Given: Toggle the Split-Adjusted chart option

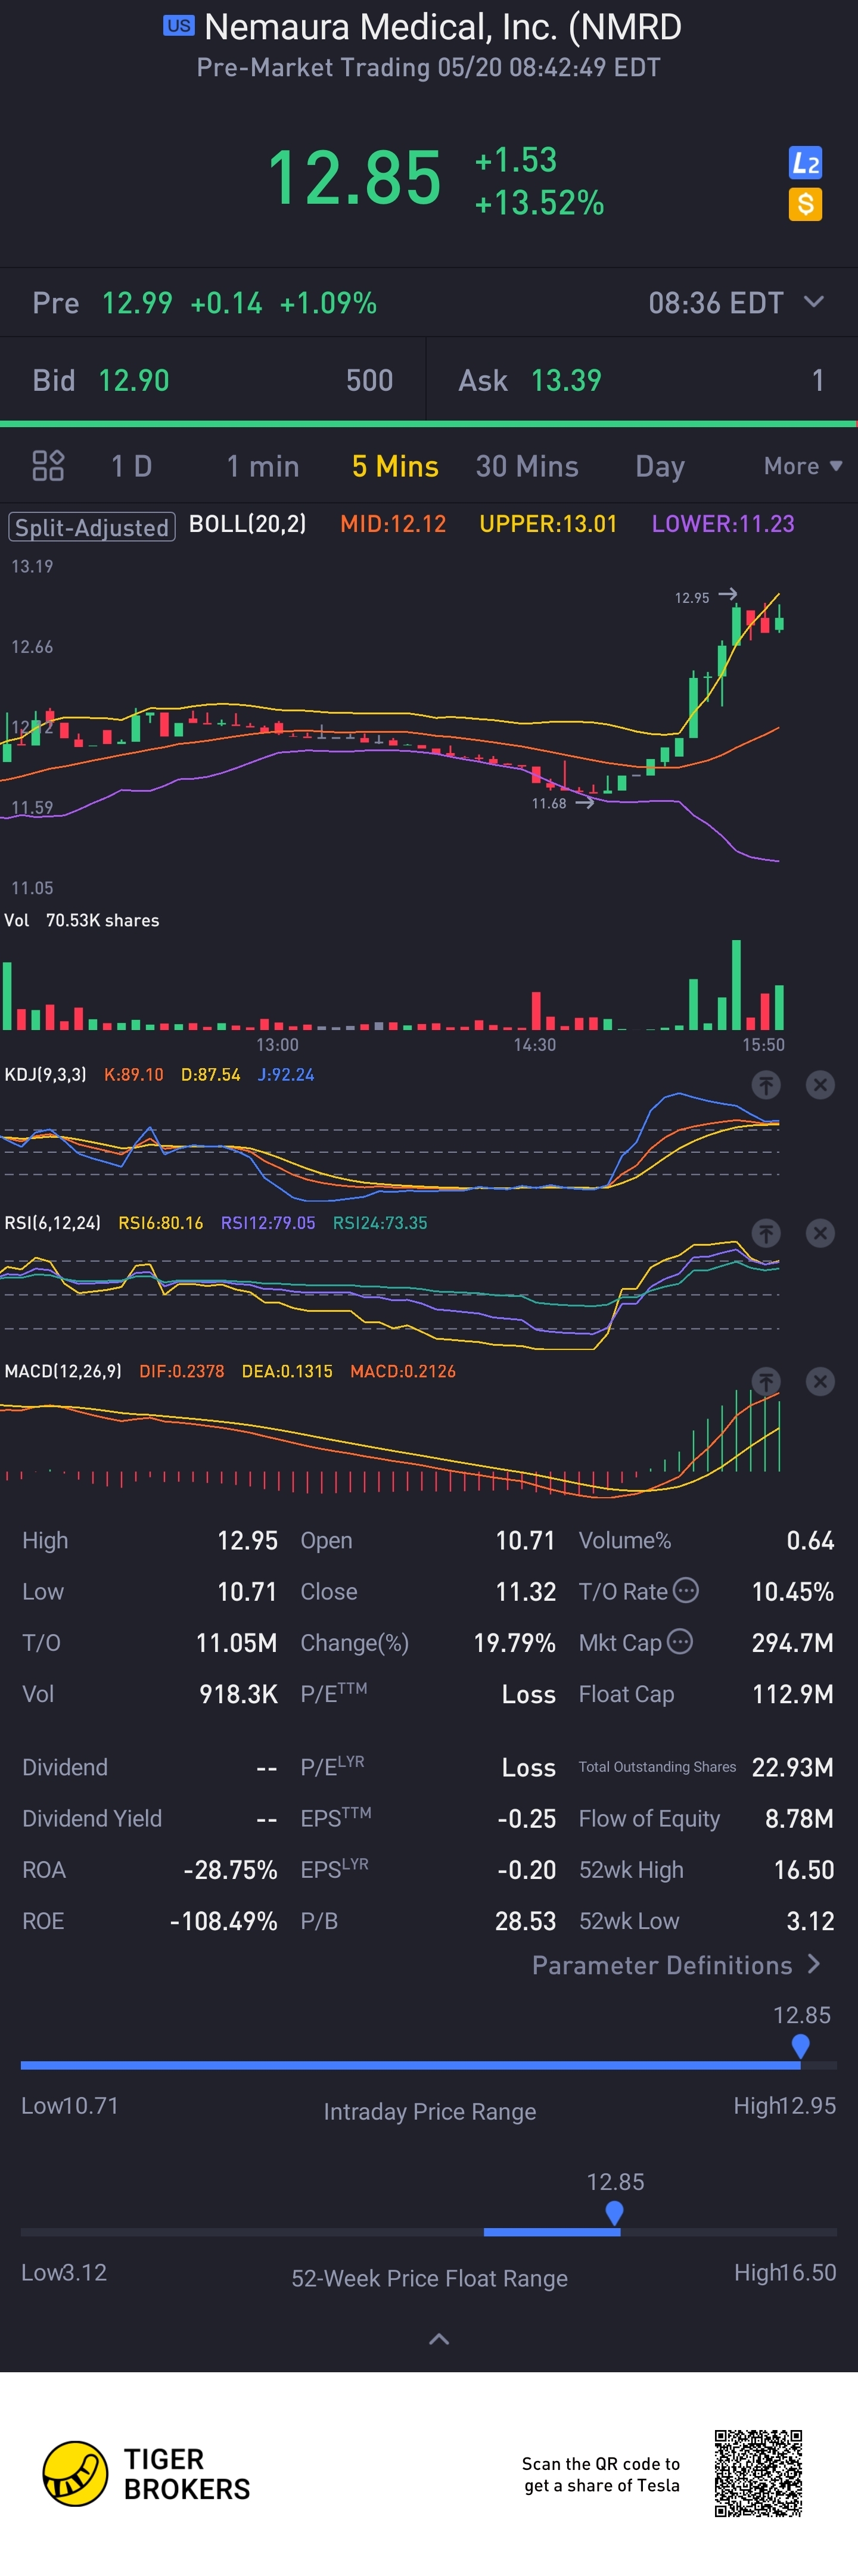Looking at the screenshot, I should 92,527.
